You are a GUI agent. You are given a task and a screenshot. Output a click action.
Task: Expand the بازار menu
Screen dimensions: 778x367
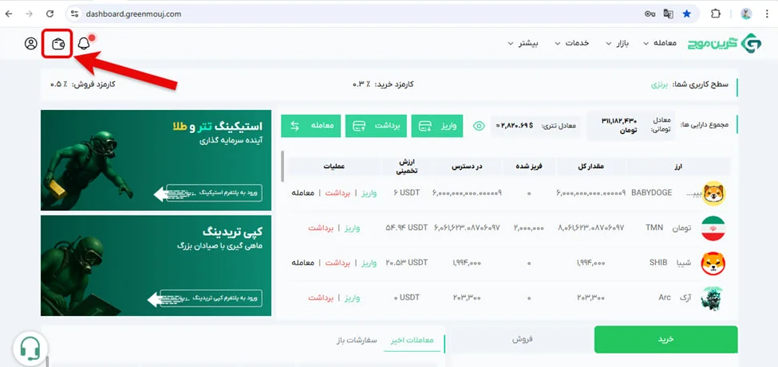click(x=618, y=43)
